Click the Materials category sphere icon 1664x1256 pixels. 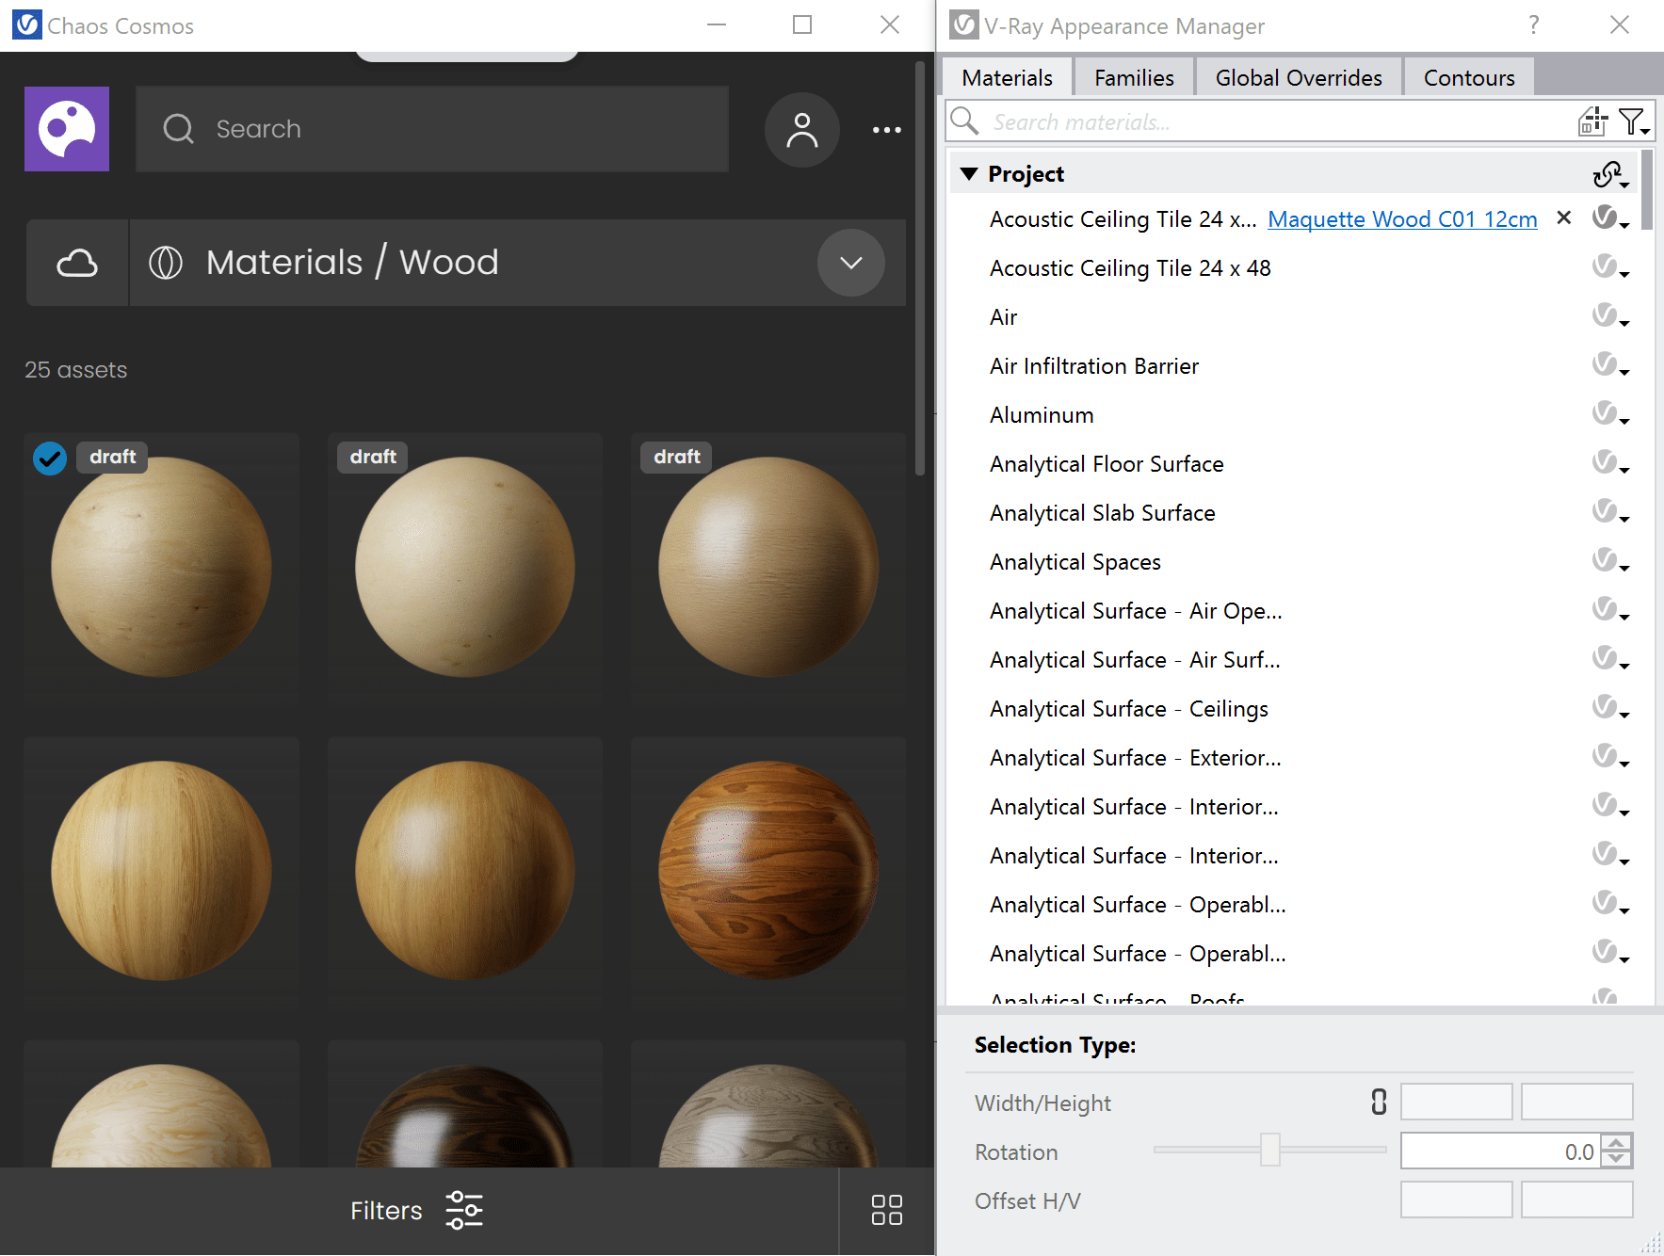pyautogui.click(x=166, y=263)
